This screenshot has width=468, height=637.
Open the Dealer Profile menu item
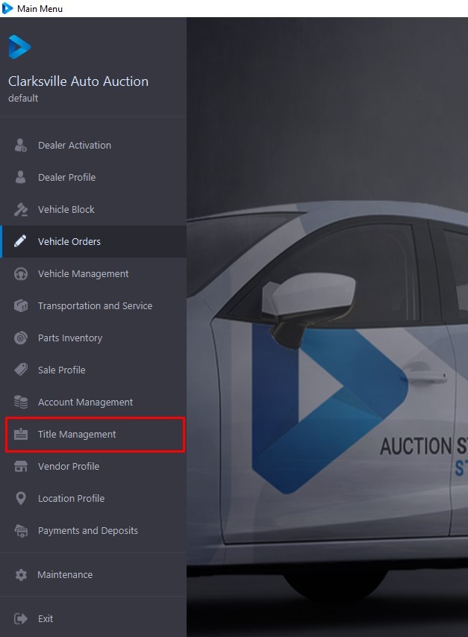pyautogui.click(x=66, y=178)
